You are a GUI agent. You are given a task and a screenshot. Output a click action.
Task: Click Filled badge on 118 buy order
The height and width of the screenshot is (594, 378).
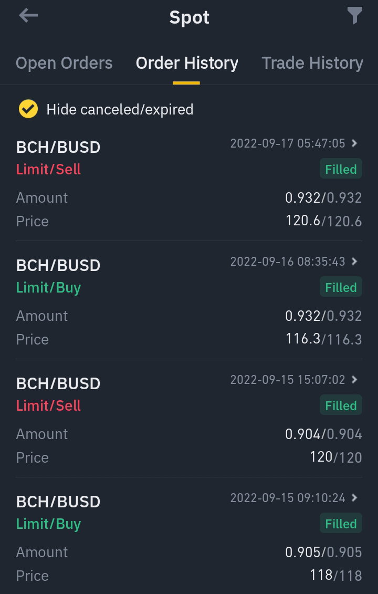[341, 524]
